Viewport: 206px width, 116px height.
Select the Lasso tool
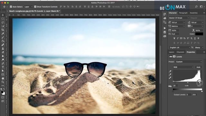3,23
